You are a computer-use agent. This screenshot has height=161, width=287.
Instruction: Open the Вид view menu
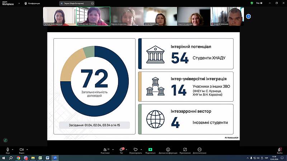coord(258,3)
